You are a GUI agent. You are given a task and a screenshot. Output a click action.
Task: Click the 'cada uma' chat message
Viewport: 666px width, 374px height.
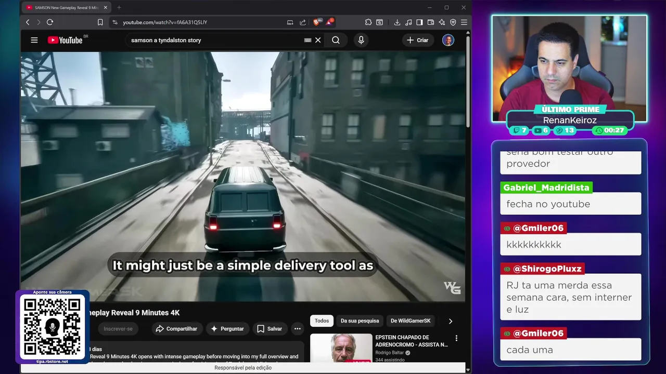point(570,350)
